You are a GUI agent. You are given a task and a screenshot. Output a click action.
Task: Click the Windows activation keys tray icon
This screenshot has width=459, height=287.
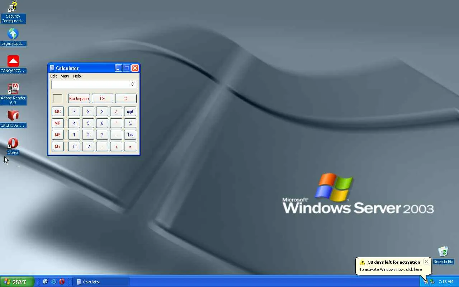point(426,282)
